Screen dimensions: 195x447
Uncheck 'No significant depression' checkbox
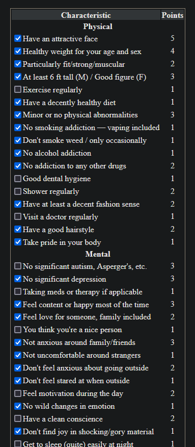pyautogui.click(x=18, y=279)
